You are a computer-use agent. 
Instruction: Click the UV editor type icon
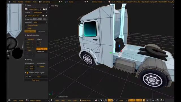(x=9, y=100)
